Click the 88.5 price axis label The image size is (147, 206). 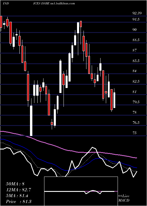click(x=136, y=40)
